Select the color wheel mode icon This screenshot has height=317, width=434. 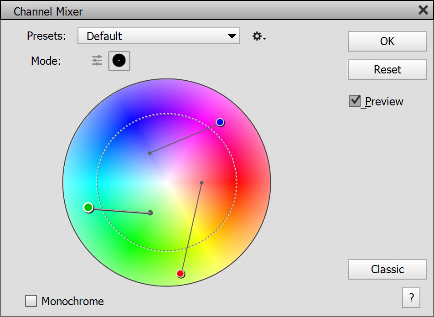[119, 61]
